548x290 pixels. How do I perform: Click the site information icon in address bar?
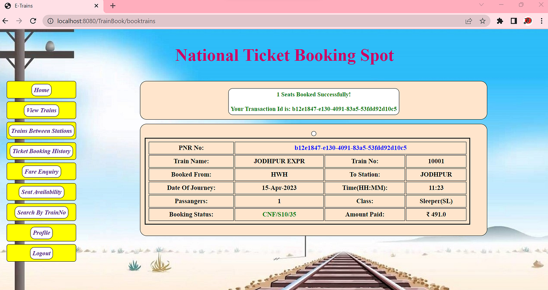pyautogui.click(x=50, y=21)
